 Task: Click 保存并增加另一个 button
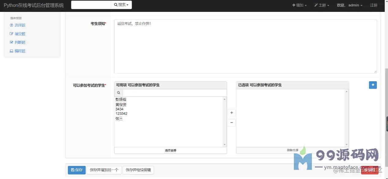tap(104, 170)
